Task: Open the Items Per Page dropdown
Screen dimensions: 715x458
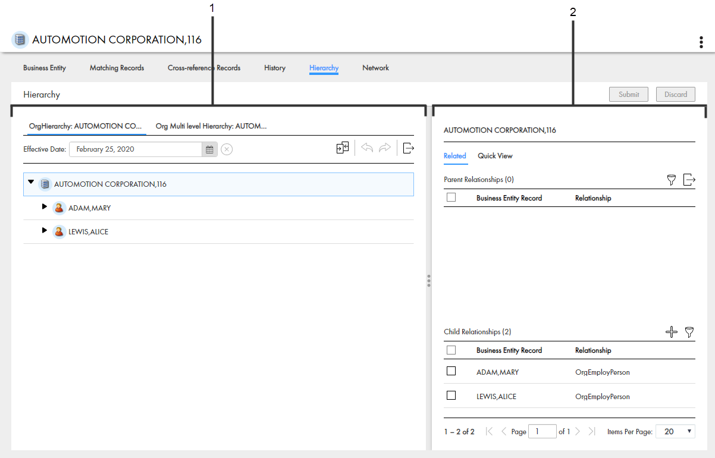Action: click(675, 431)
